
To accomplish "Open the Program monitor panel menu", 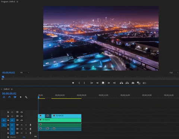I will (17, 2).
